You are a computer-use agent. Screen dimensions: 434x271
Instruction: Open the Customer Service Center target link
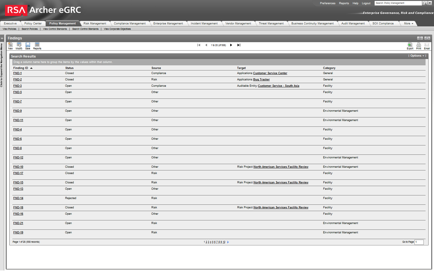[x=270, y=73]
